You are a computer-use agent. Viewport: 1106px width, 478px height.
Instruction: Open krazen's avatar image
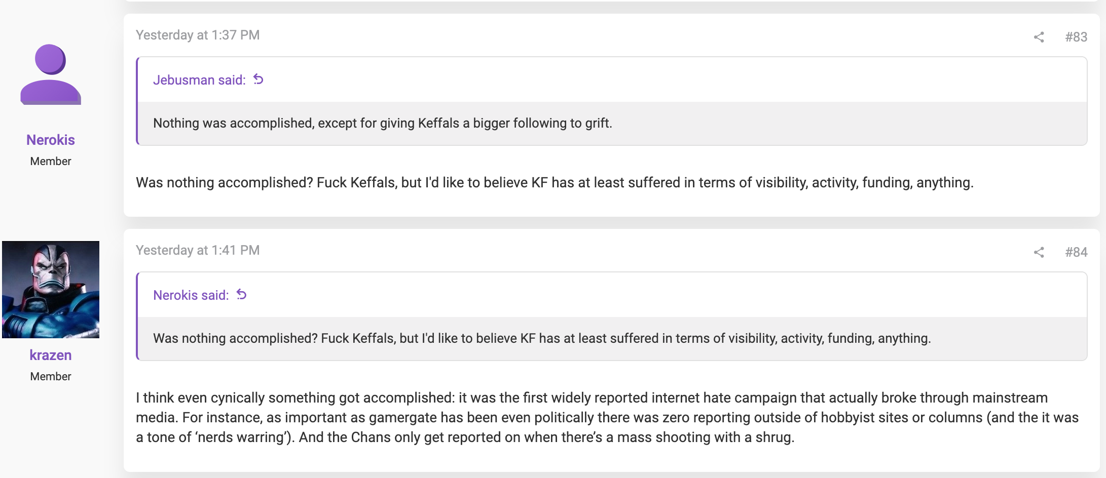51,290
